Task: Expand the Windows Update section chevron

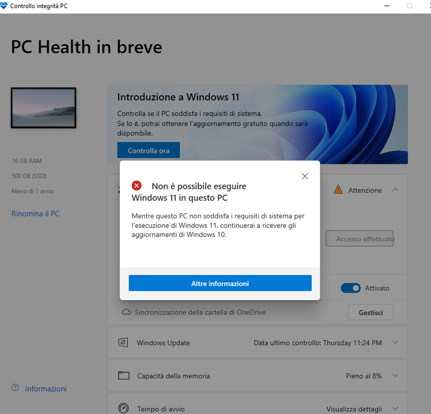Action: click(395, 343)
